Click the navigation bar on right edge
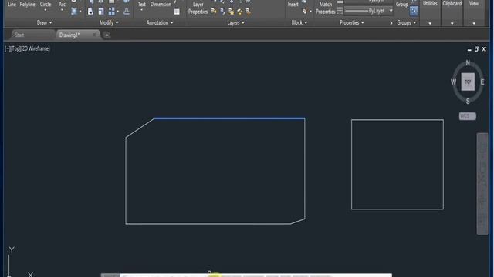 [482, 183]
